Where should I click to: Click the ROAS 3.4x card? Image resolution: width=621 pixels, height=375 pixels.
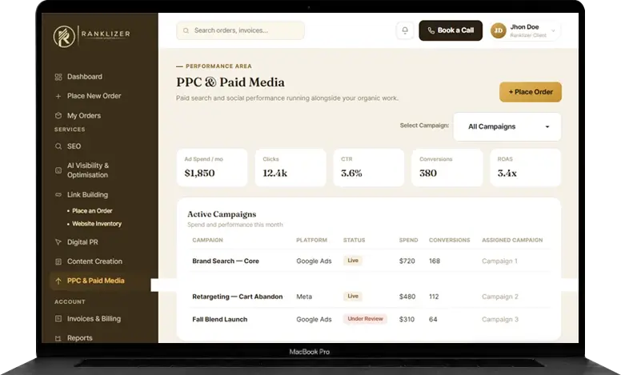[526, 167]
